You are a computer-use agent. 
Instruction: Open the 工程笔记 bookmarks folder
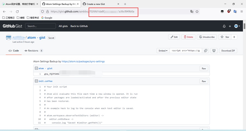coord(8,18)
